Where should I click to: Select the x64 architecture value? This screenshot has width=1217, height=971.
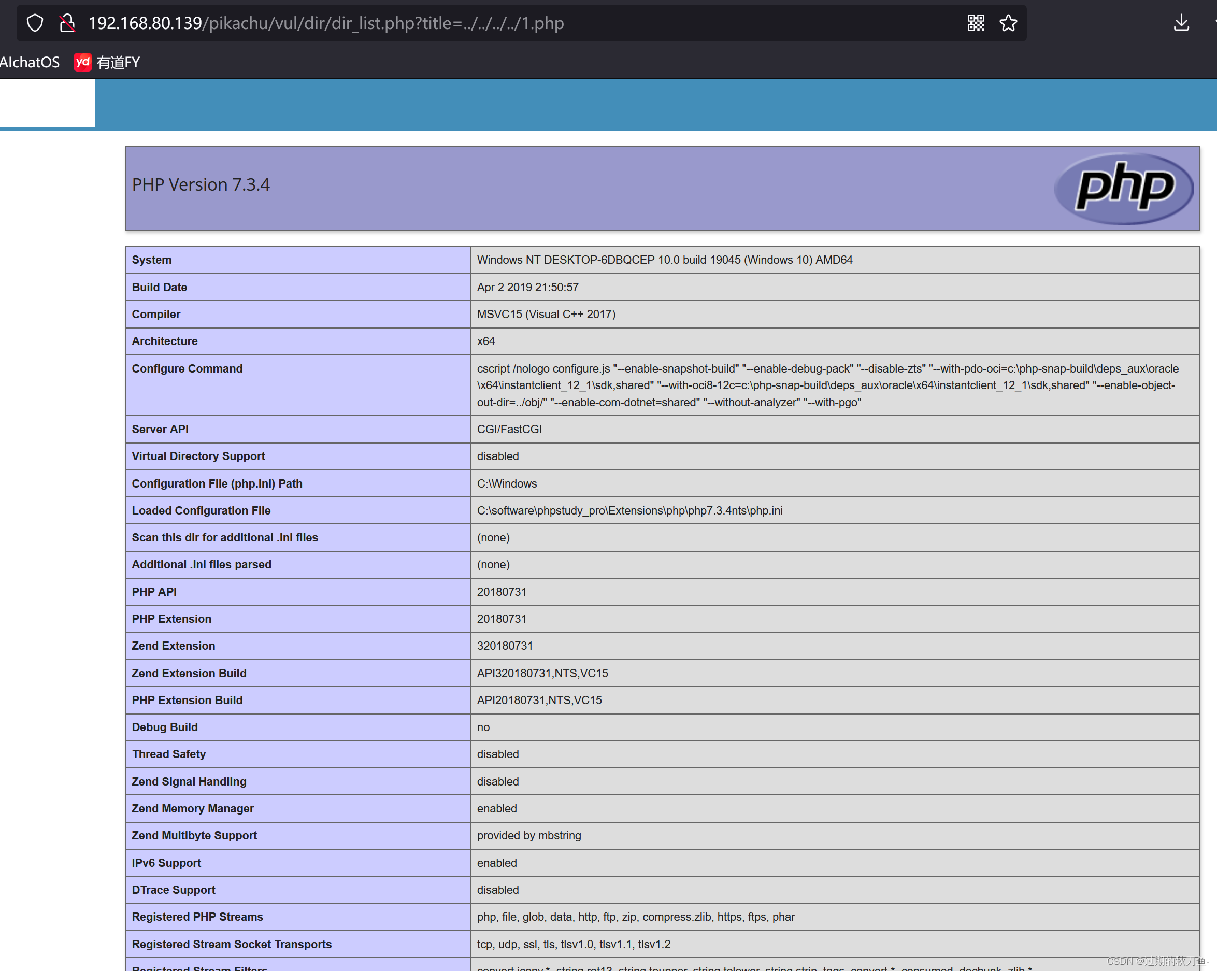(486, 341)
